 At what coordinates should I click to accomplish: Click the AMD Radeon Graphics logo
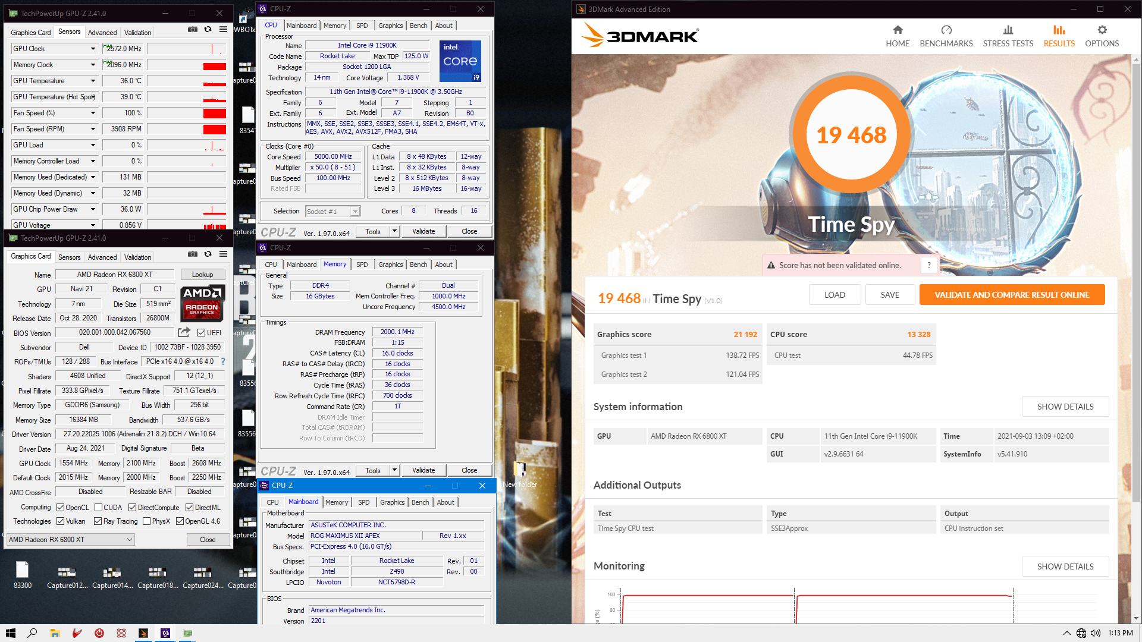tap(202, 303)
